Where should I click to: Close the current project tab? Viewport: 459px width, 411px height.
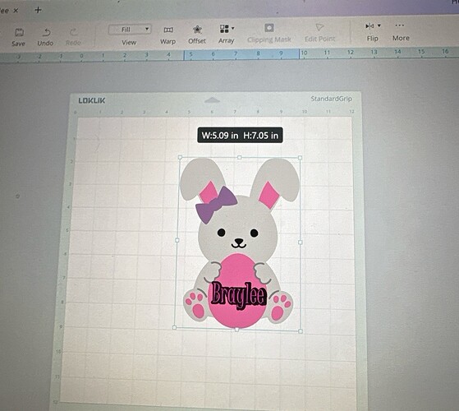click(x=16, y=11)
